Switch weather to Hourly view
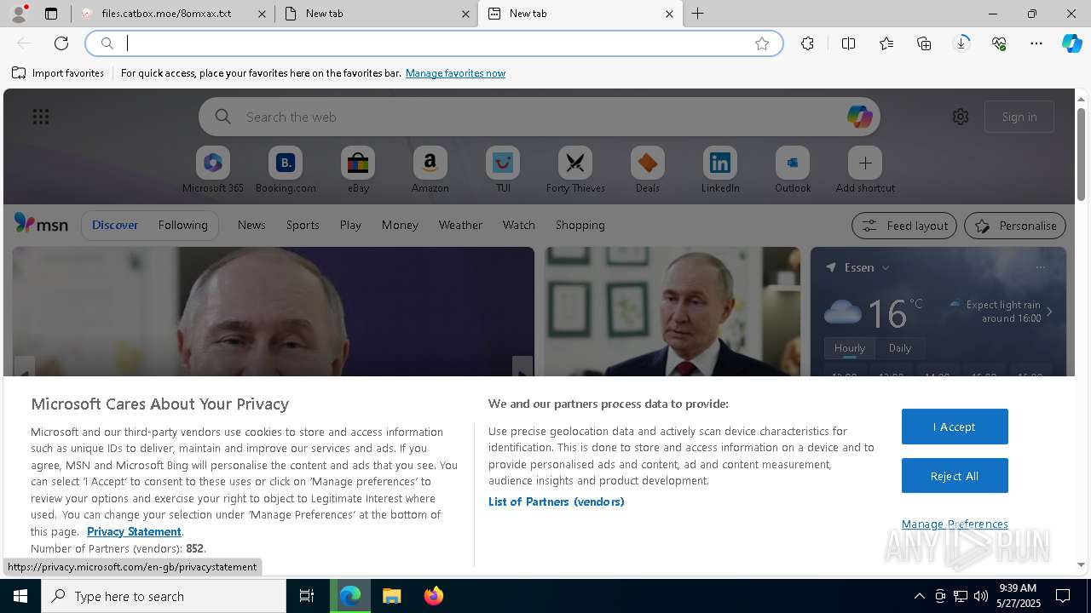The width and height of the screenshot is (1091, 613). (850, 347)
